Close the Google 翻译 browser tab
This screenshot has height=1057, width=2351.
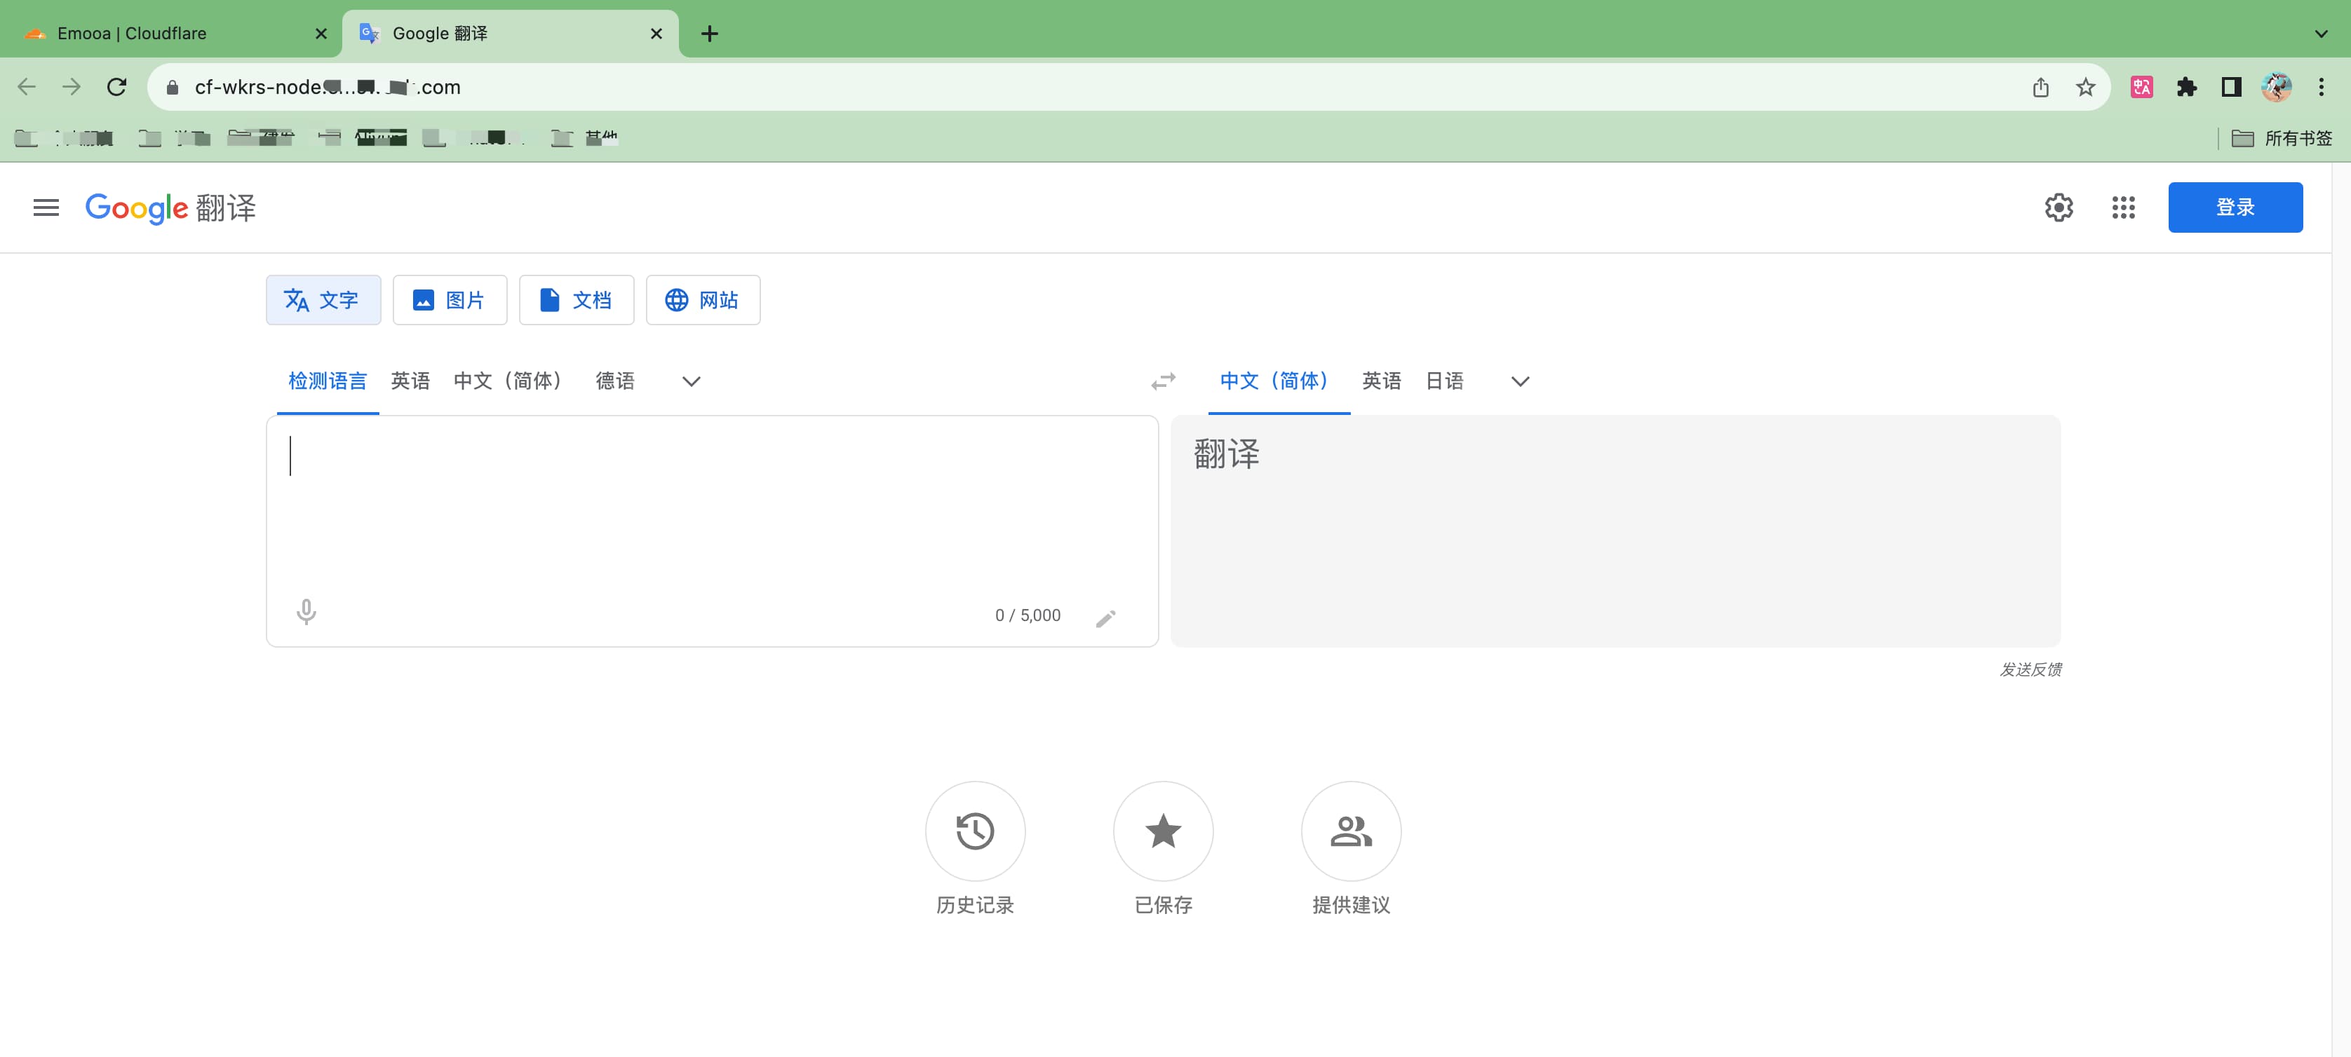(x=656, y=34)
